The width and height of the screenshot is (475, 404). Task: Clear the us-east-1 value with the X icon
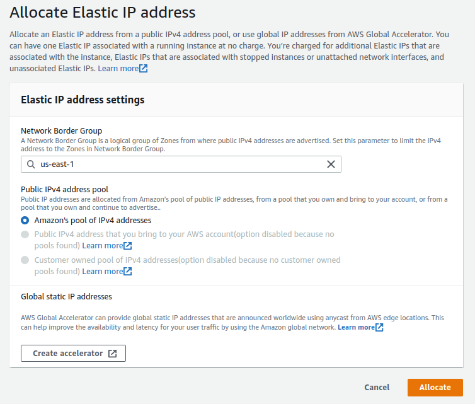331,164
